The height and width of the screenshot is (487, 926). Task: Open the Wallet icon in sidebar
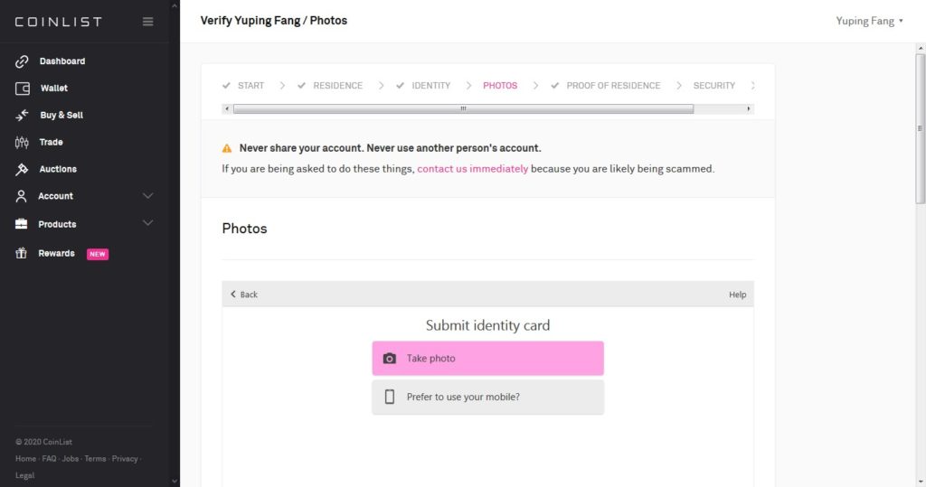[22, 89]
